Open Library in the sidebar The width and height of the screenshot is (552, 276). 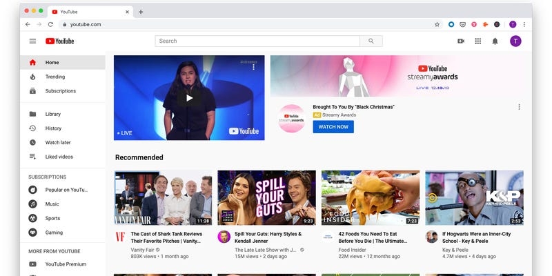click(x=63, y=114)
